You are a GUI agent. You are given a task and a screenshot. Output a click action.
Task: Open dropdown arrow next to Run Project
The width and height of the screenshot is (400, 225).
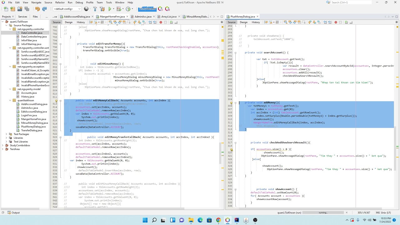coord(114,9)
